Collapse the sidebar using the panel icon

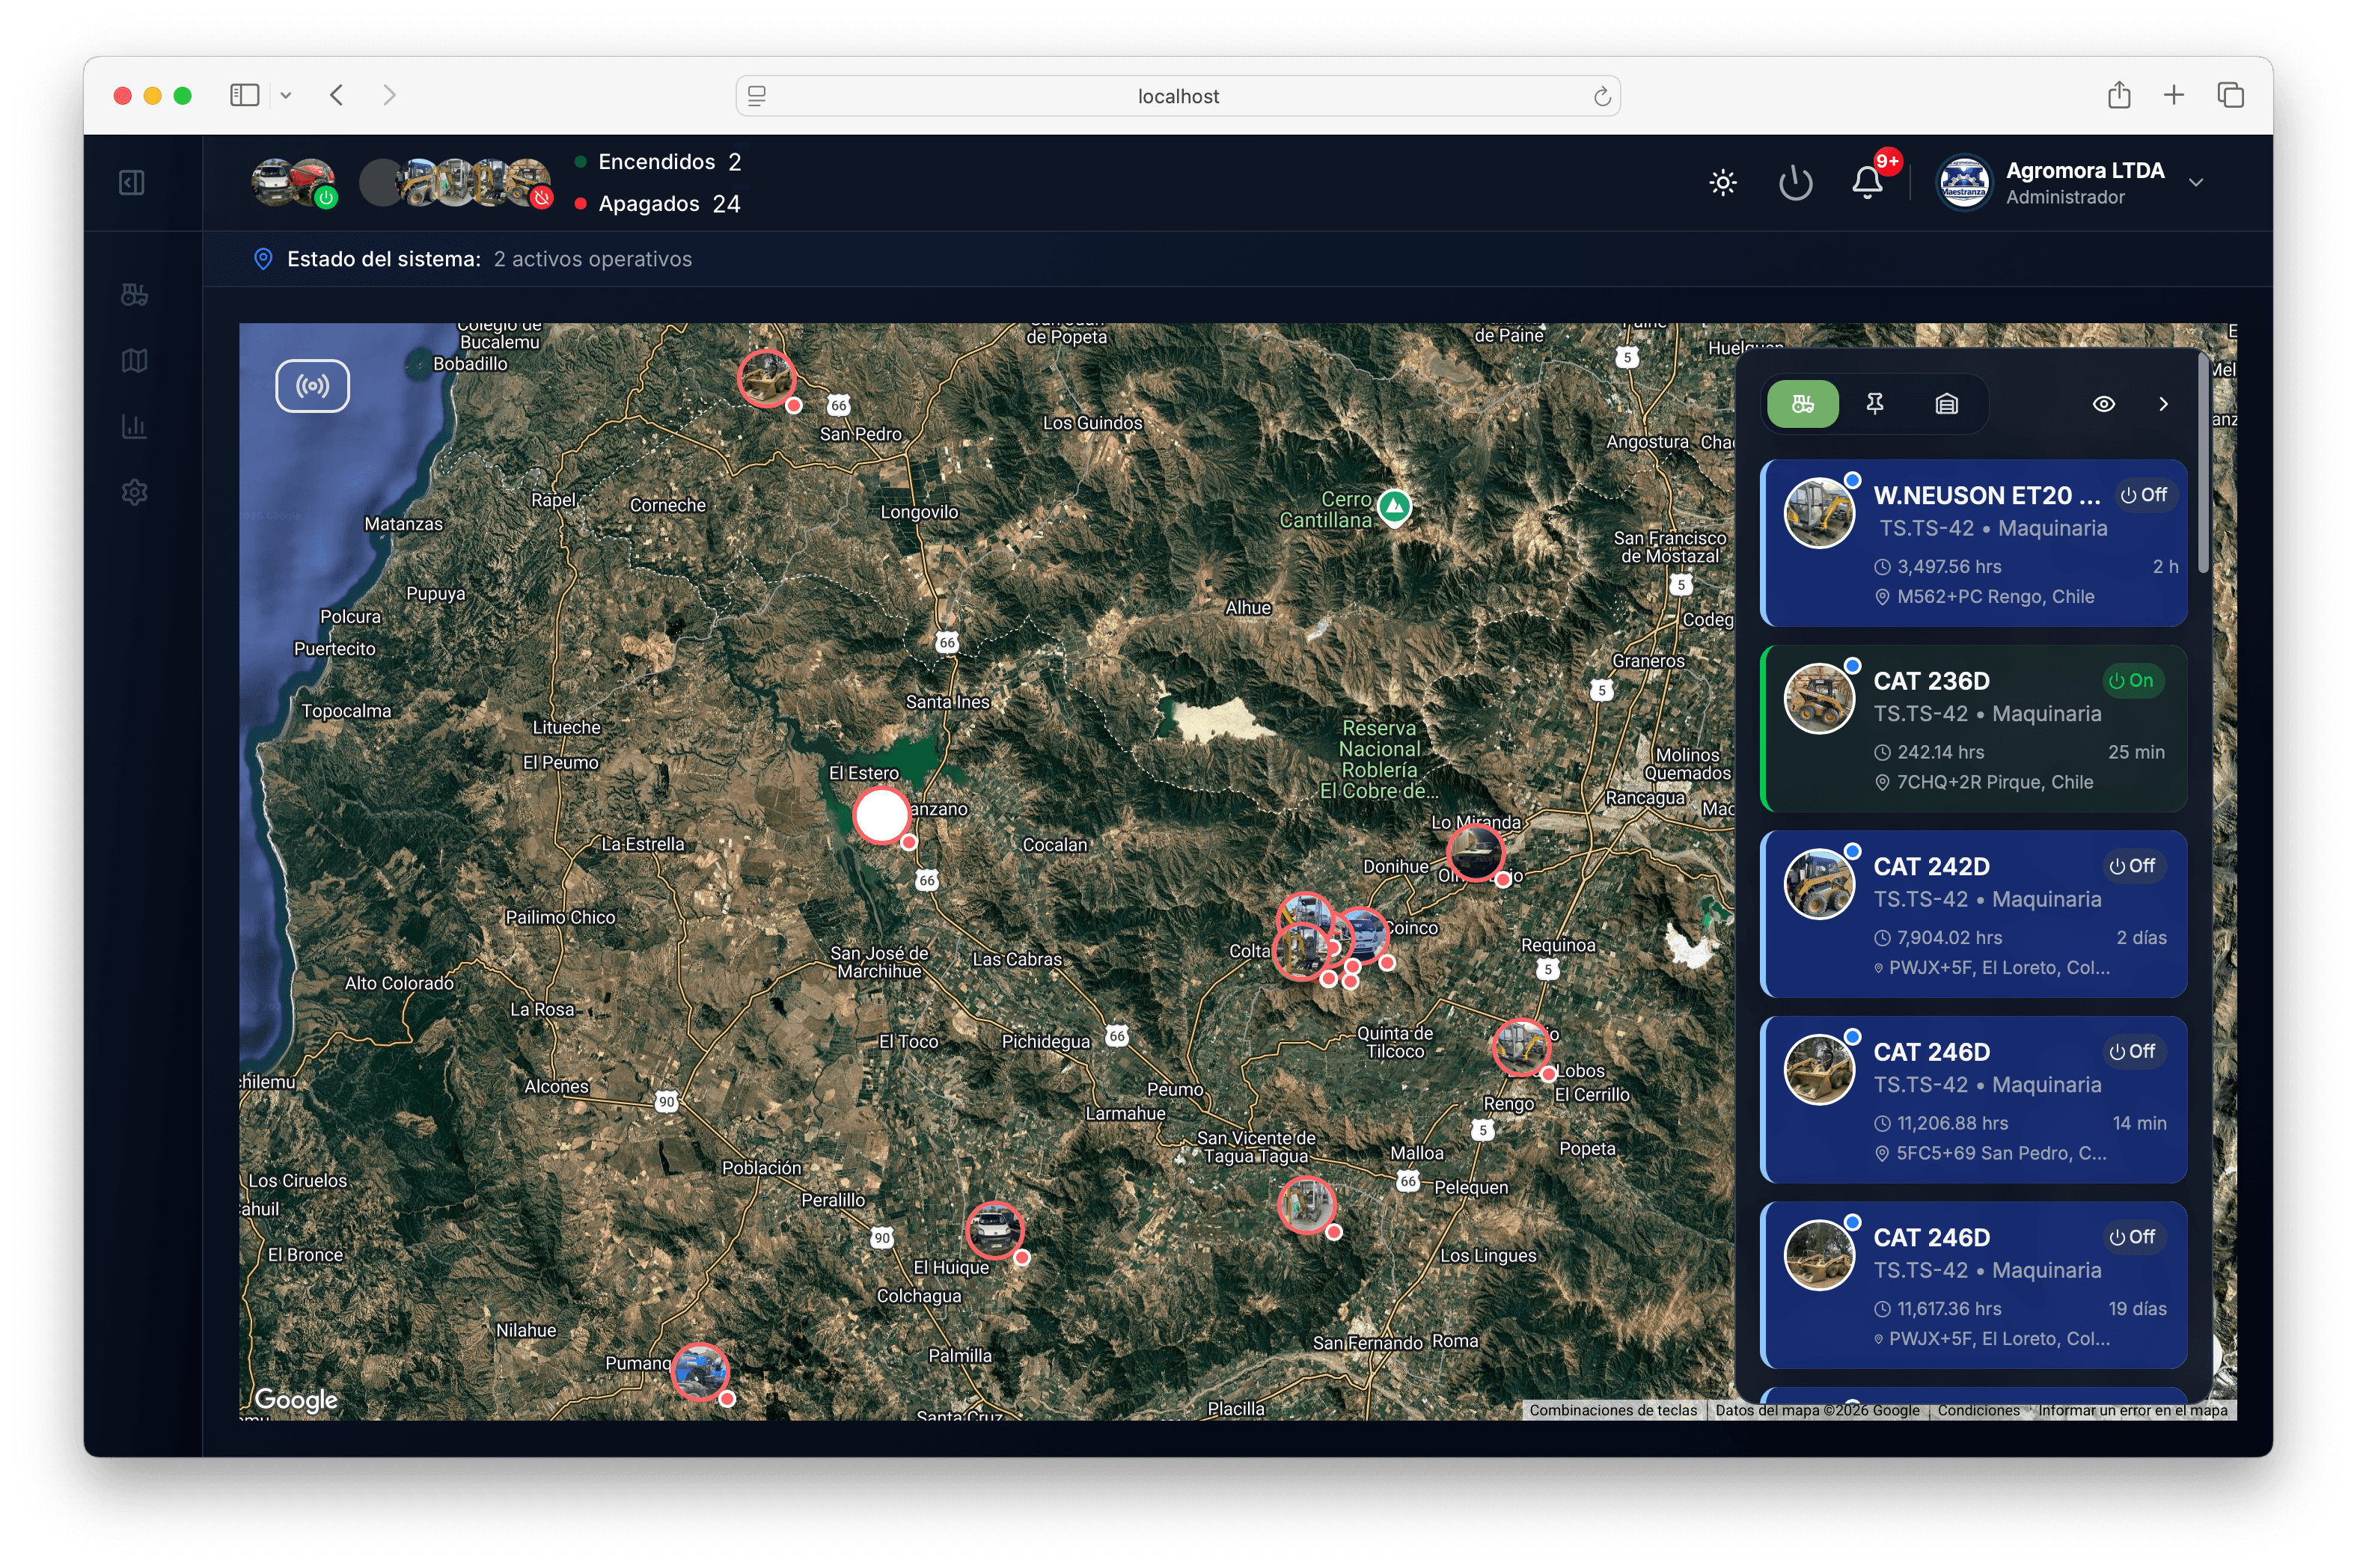tap(131, 182)
